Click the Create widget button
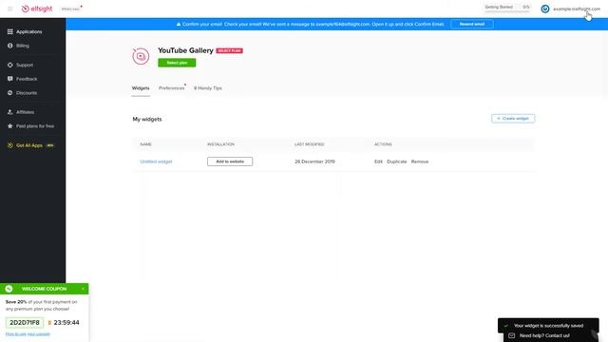The image size is (608, 342). (513, 118)
